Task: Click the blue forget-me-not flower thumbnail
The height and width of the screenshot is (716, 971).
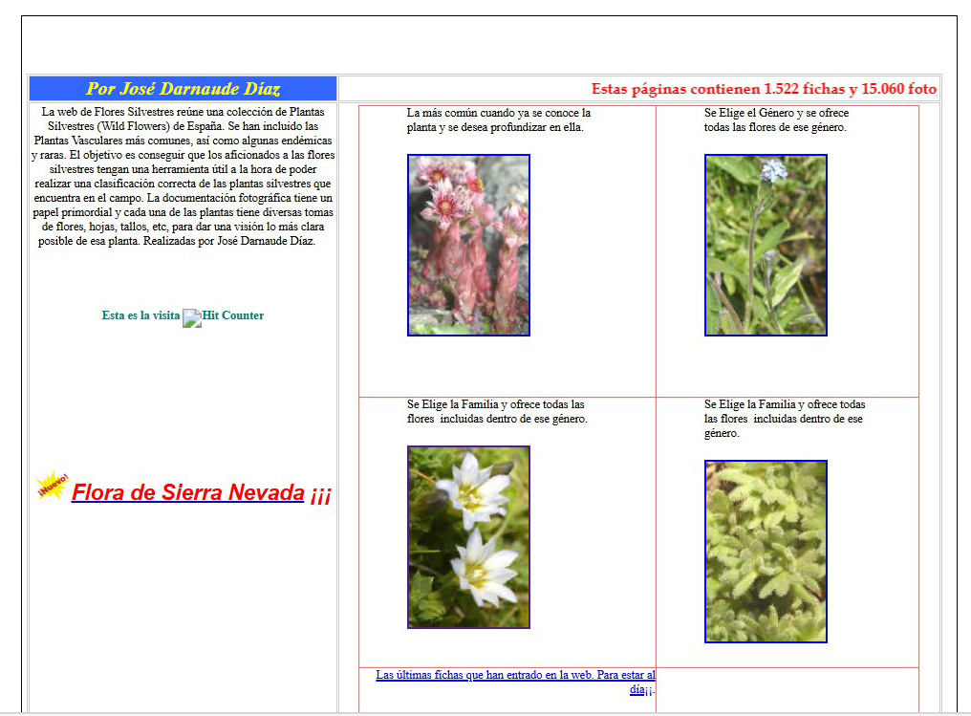Action: tap(766, 246)
